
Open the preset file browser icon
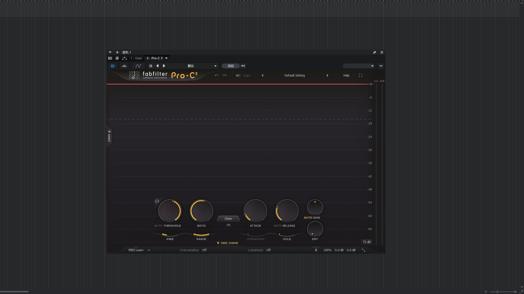point(151,66)
